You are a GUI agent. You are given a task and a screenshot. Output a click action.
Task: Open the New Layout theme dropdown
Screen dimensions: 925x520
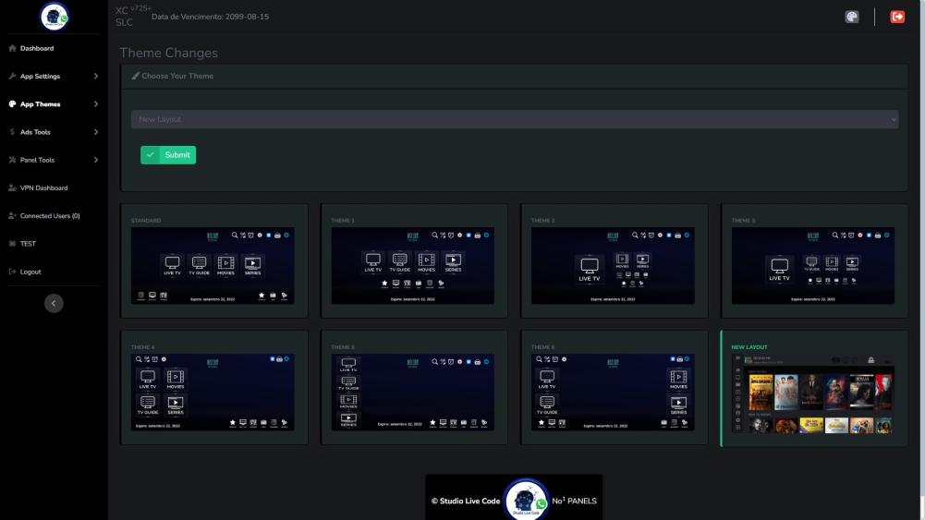pyautogui.click(x=514, y=119)
